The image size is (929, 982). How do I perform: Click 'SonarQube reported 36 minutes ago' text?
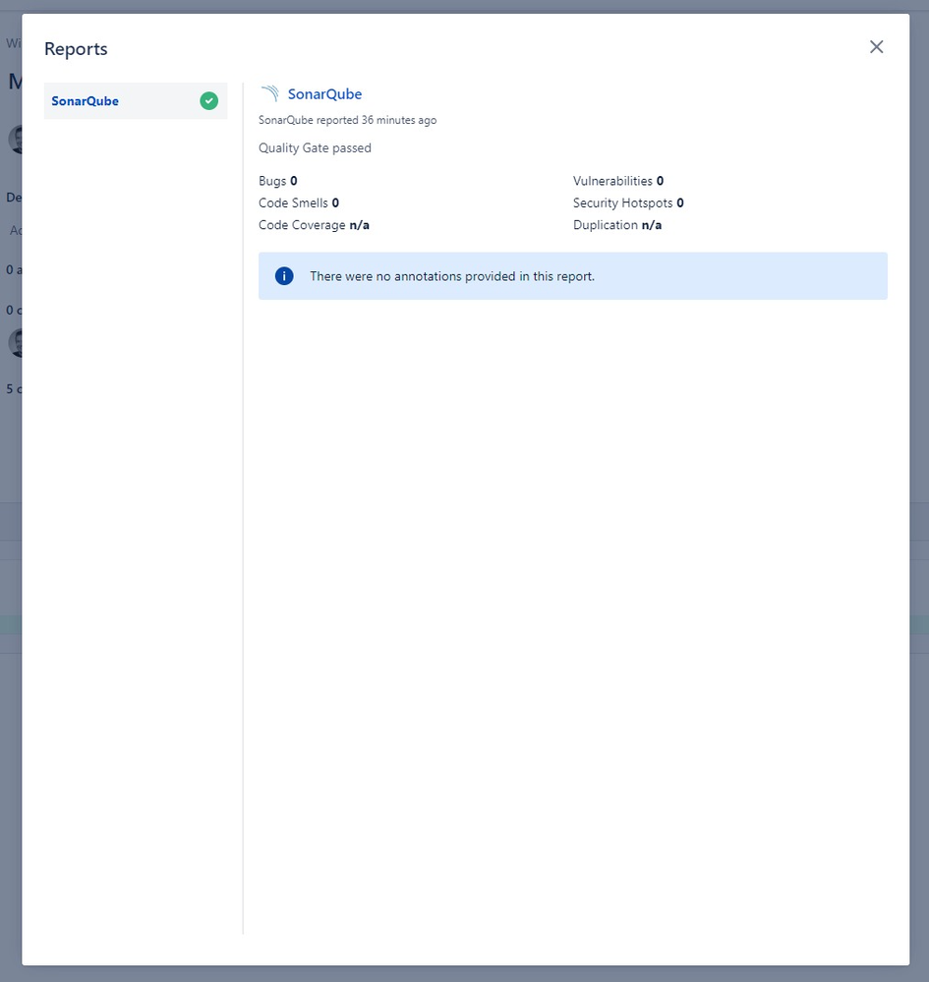point(348,120)
